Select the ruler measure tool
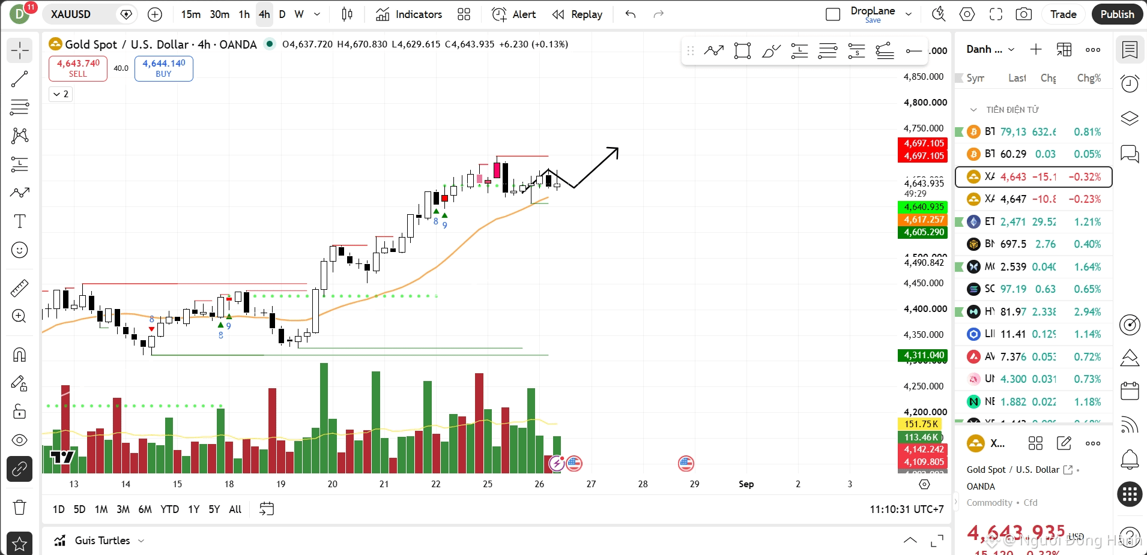 pyautogui.click(x=20, y=288)
